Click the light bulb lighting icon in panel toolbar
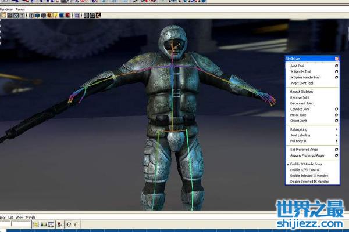The height and width of the screenshot is (232, 349). tap(56, 15)
